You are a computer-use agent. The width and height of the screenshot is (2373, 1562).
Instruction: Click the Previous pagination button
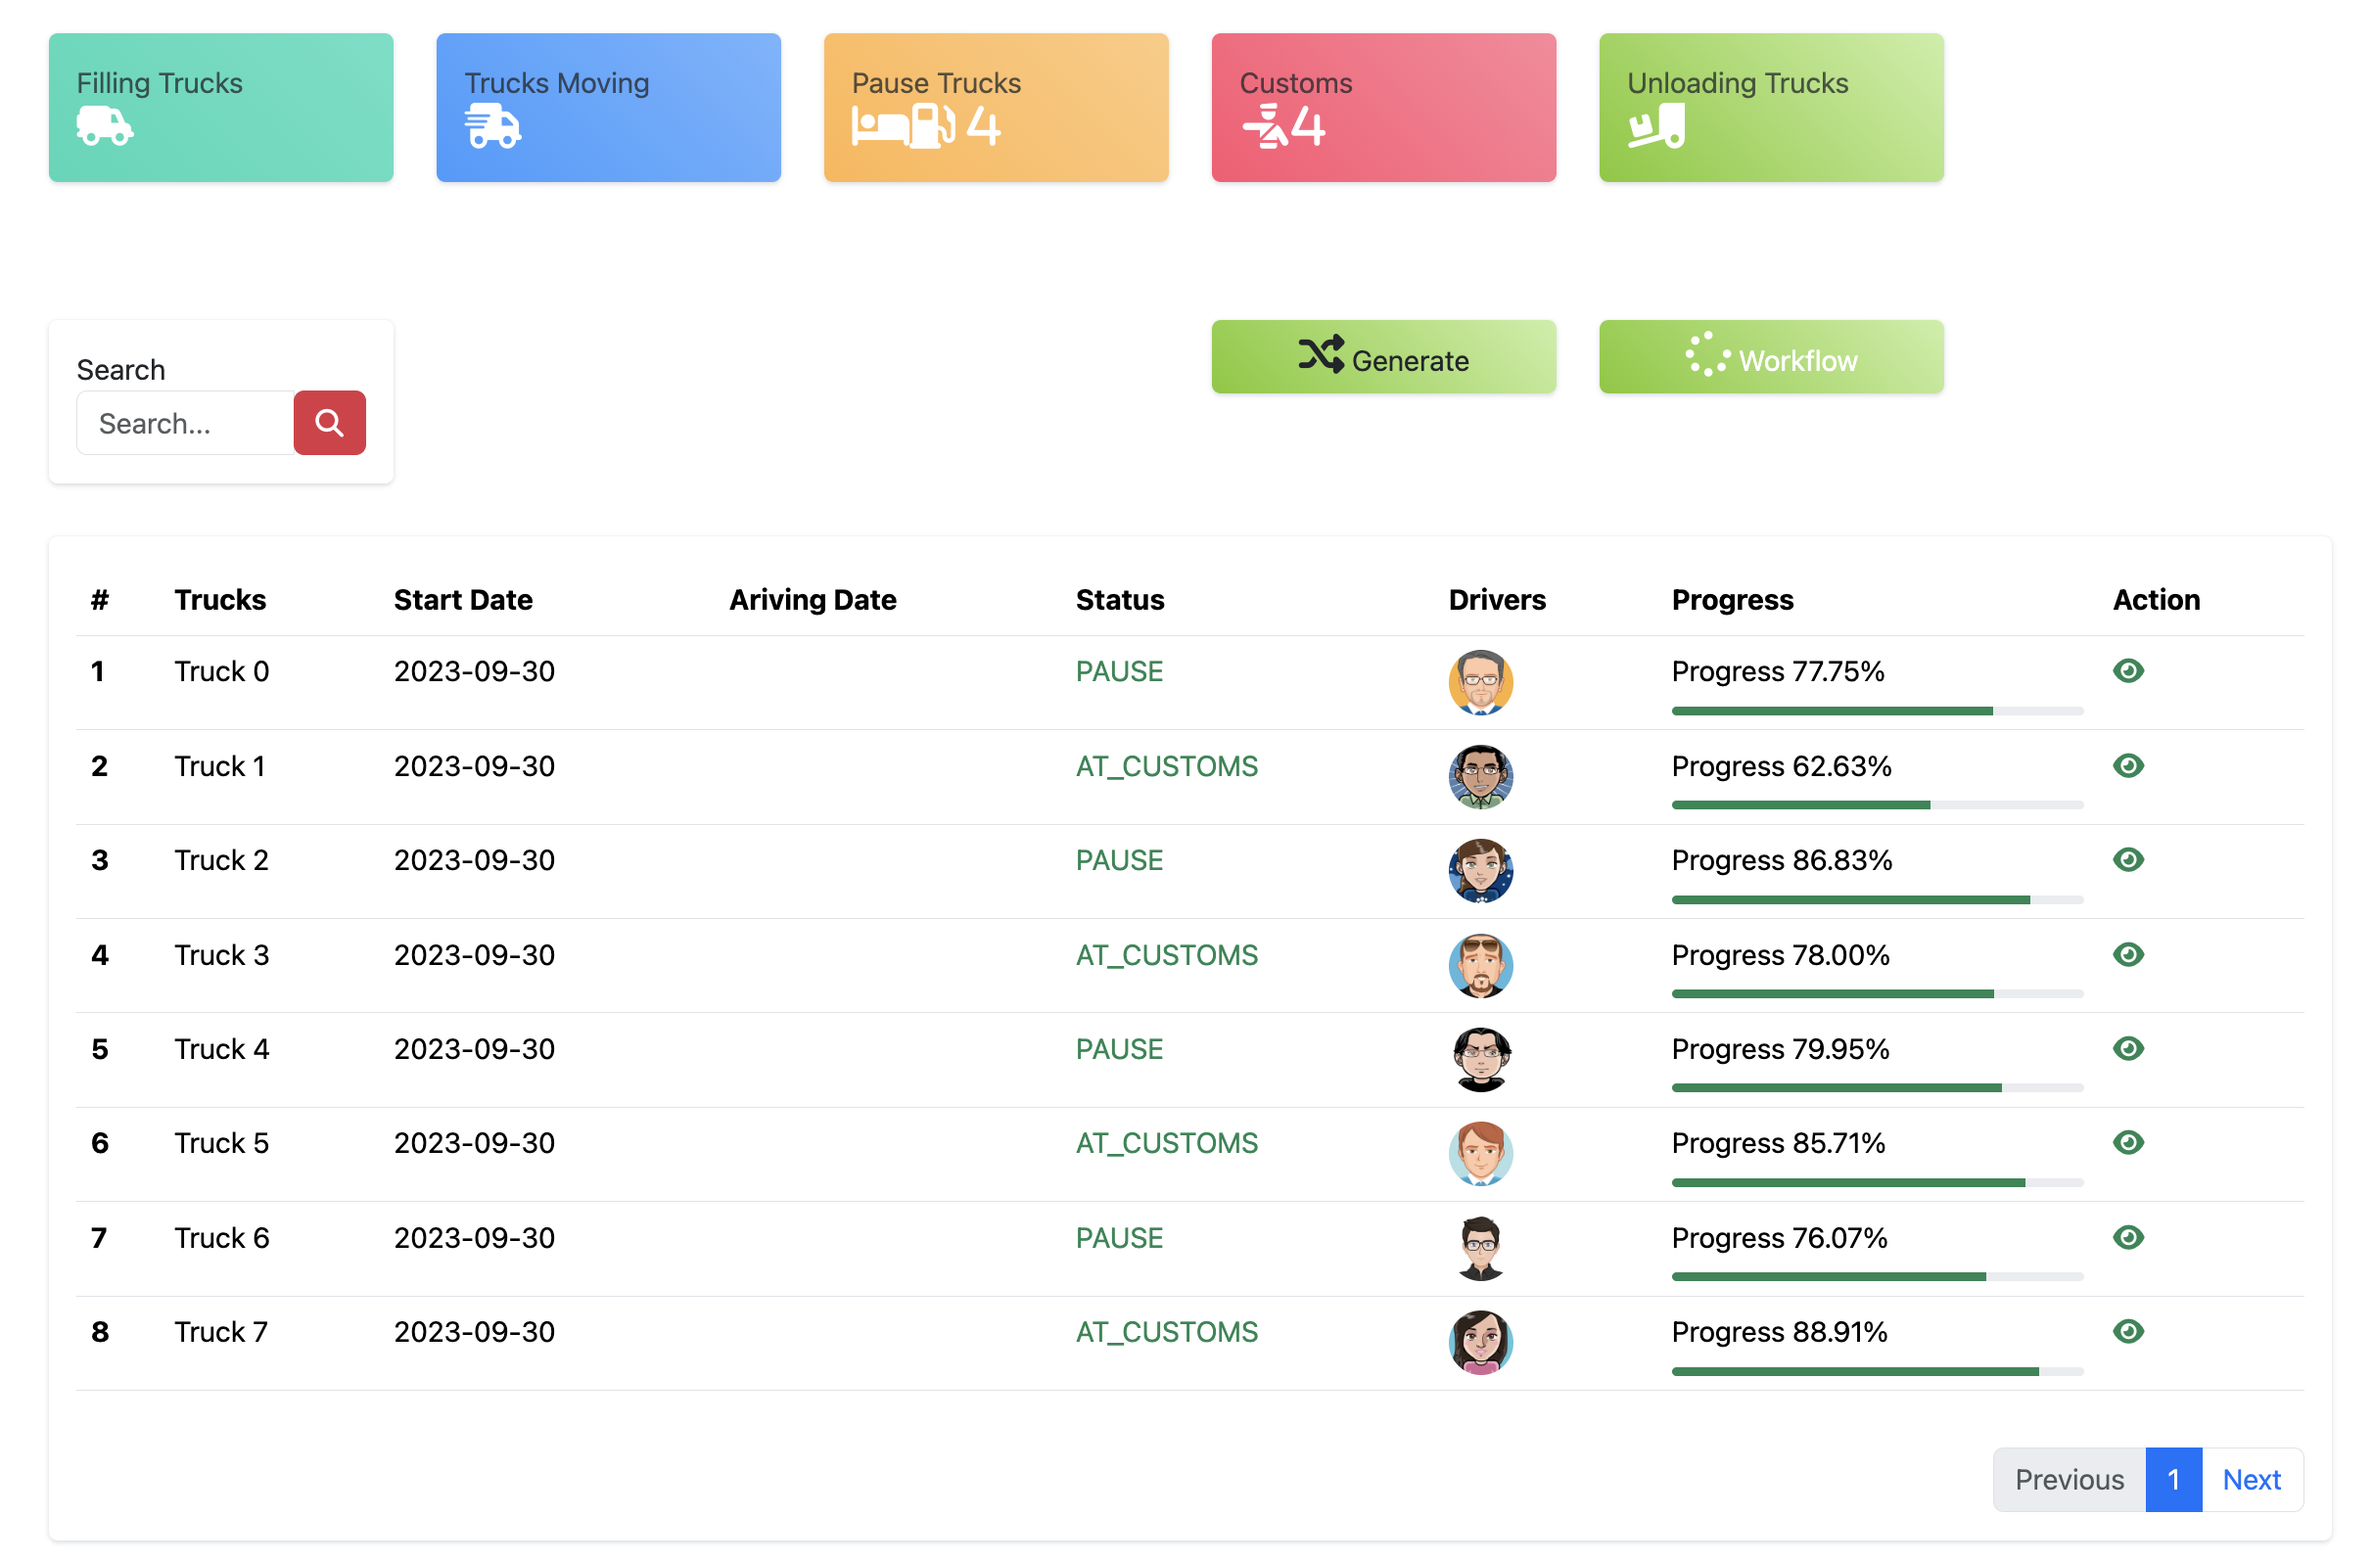pyautogui.click(x=2070, y=1480)
